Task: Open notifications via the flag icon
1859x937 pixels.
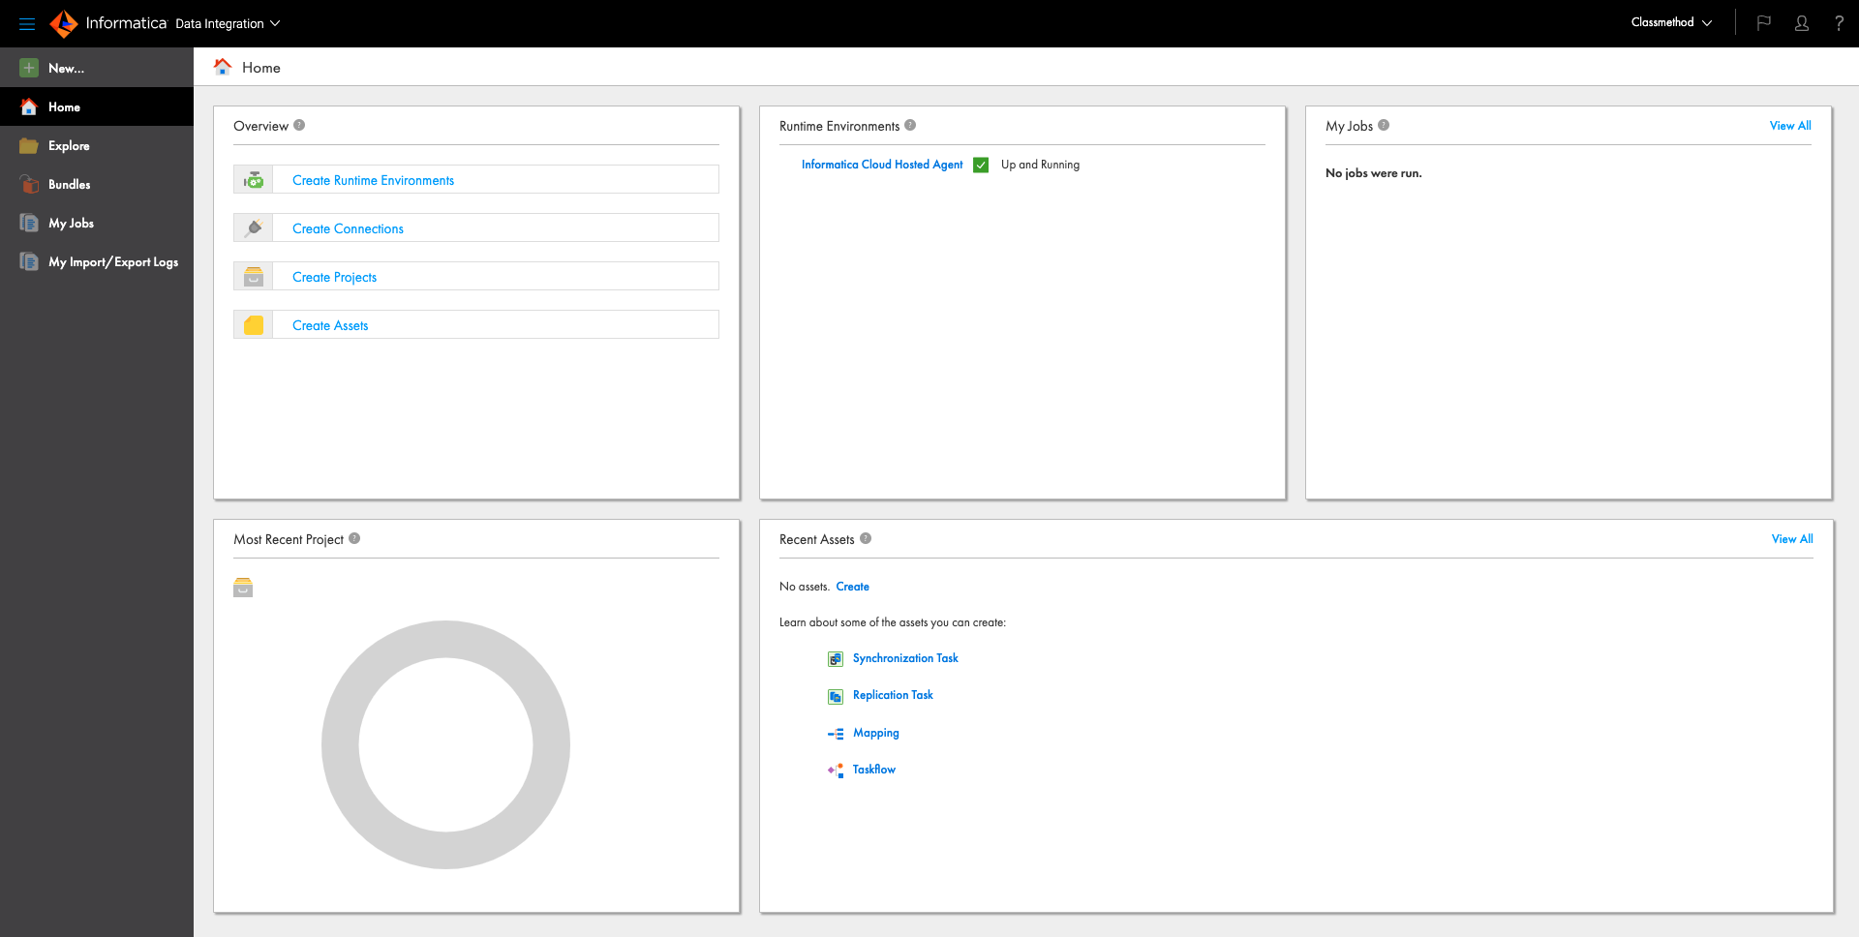Action: click(1763, 22)
